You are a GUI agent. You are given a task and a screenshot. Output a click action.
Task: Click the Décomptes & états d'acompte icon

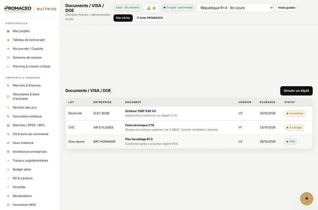[8, 97]
